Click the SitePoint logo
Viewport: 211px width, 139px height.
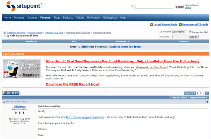(24, 6)
